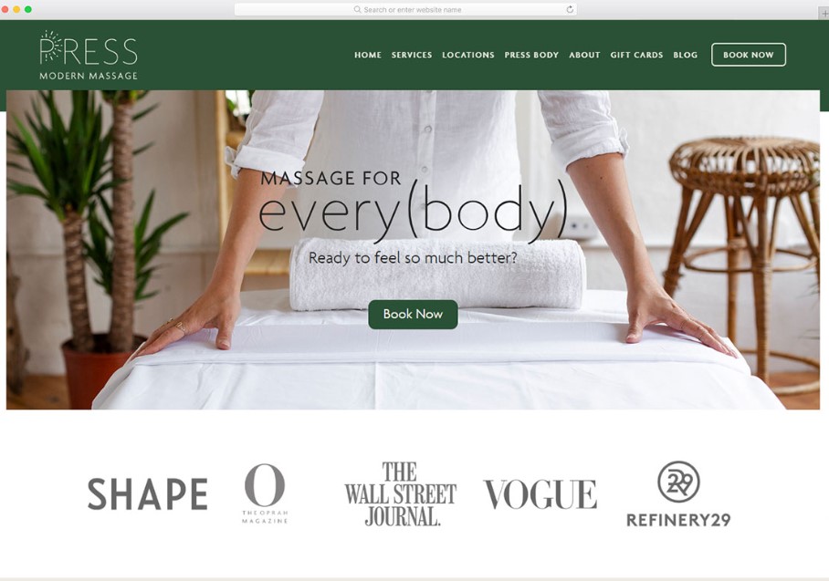Click the browser reload icon

570,9
